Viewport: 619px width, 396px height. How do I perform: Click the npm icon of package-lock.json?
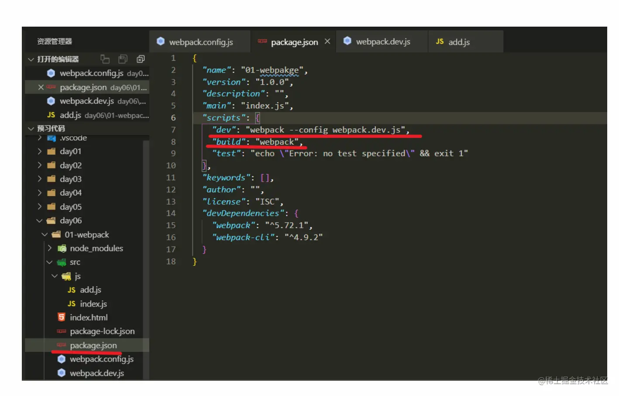(62, 331)
